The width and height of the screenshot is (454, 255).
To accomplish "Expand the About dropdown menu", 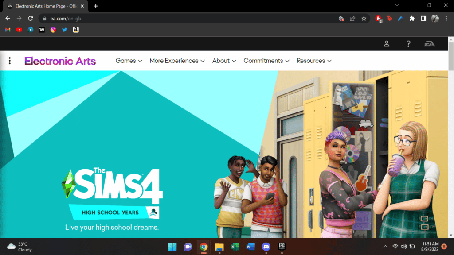I will click(x=224, y=61).
